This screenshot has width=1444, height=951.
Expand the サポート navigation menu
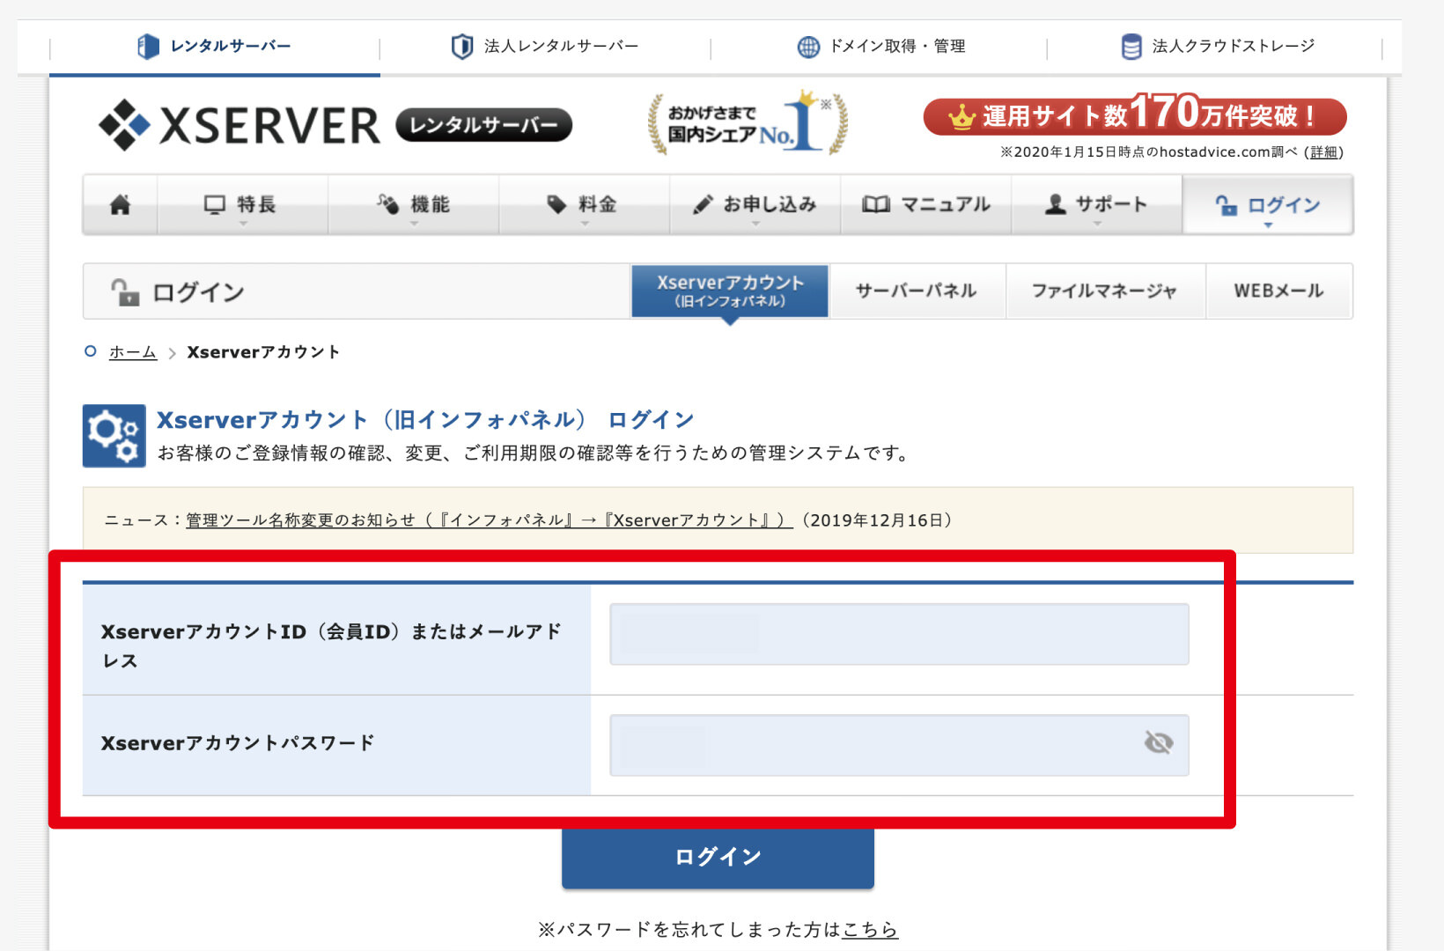point(1096,205)
